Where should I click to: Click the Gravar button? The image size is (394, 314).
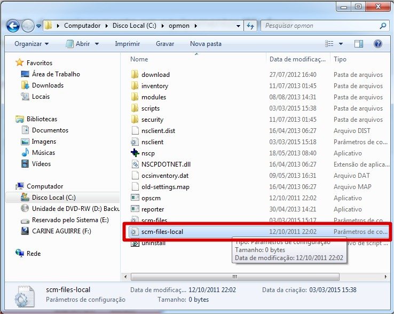[165, 44]
